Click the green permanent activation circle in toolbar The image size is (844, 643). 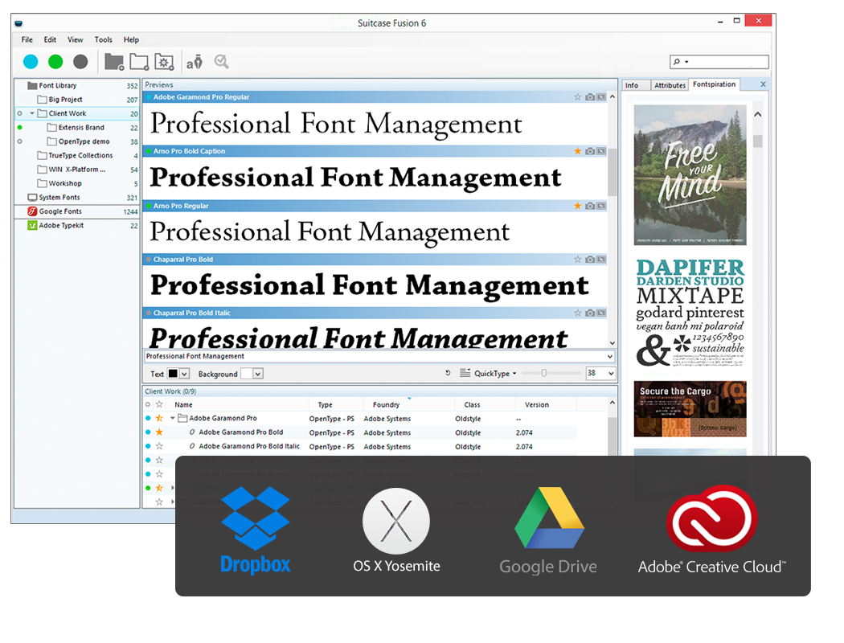point(55,62)
